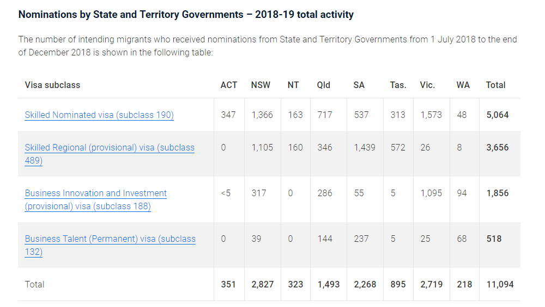Viewport: 545px width, 307px height.
Task: Open the Skilled Regional provisional visa 489 link
Action: (x=109, y=148)
